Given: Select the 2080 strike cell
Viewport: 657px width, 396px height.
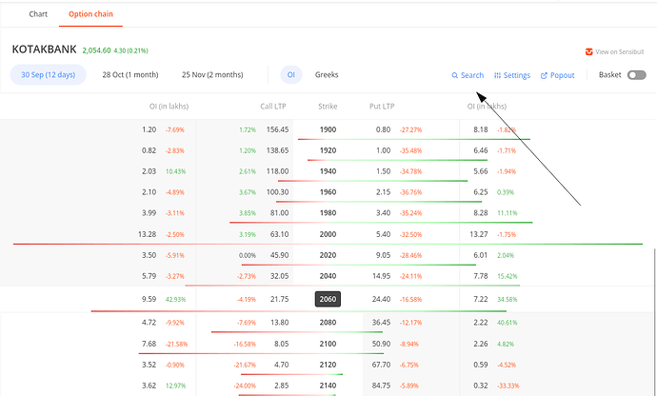Looking at the screenshot, I should click(x=328, y=323).
